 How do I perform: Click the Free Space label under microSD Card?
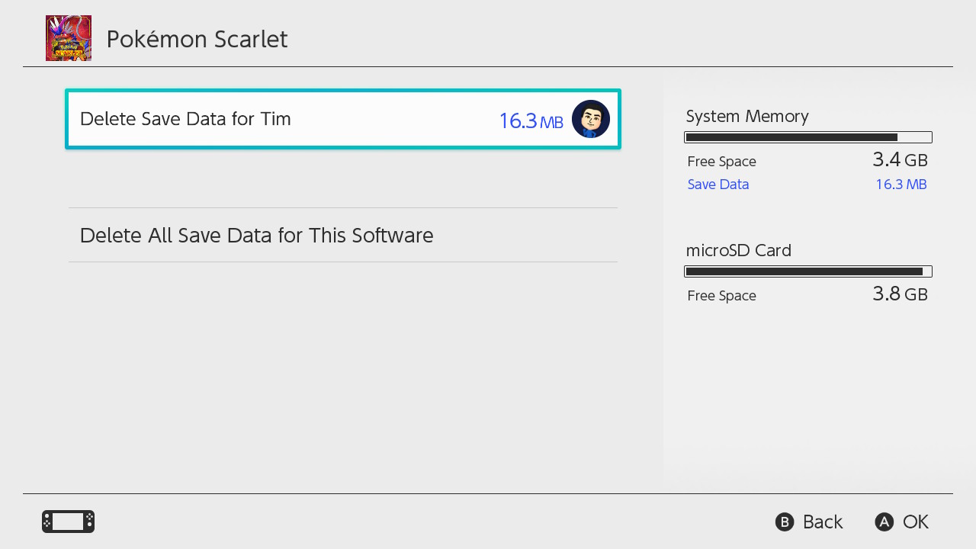coord(721,296)
